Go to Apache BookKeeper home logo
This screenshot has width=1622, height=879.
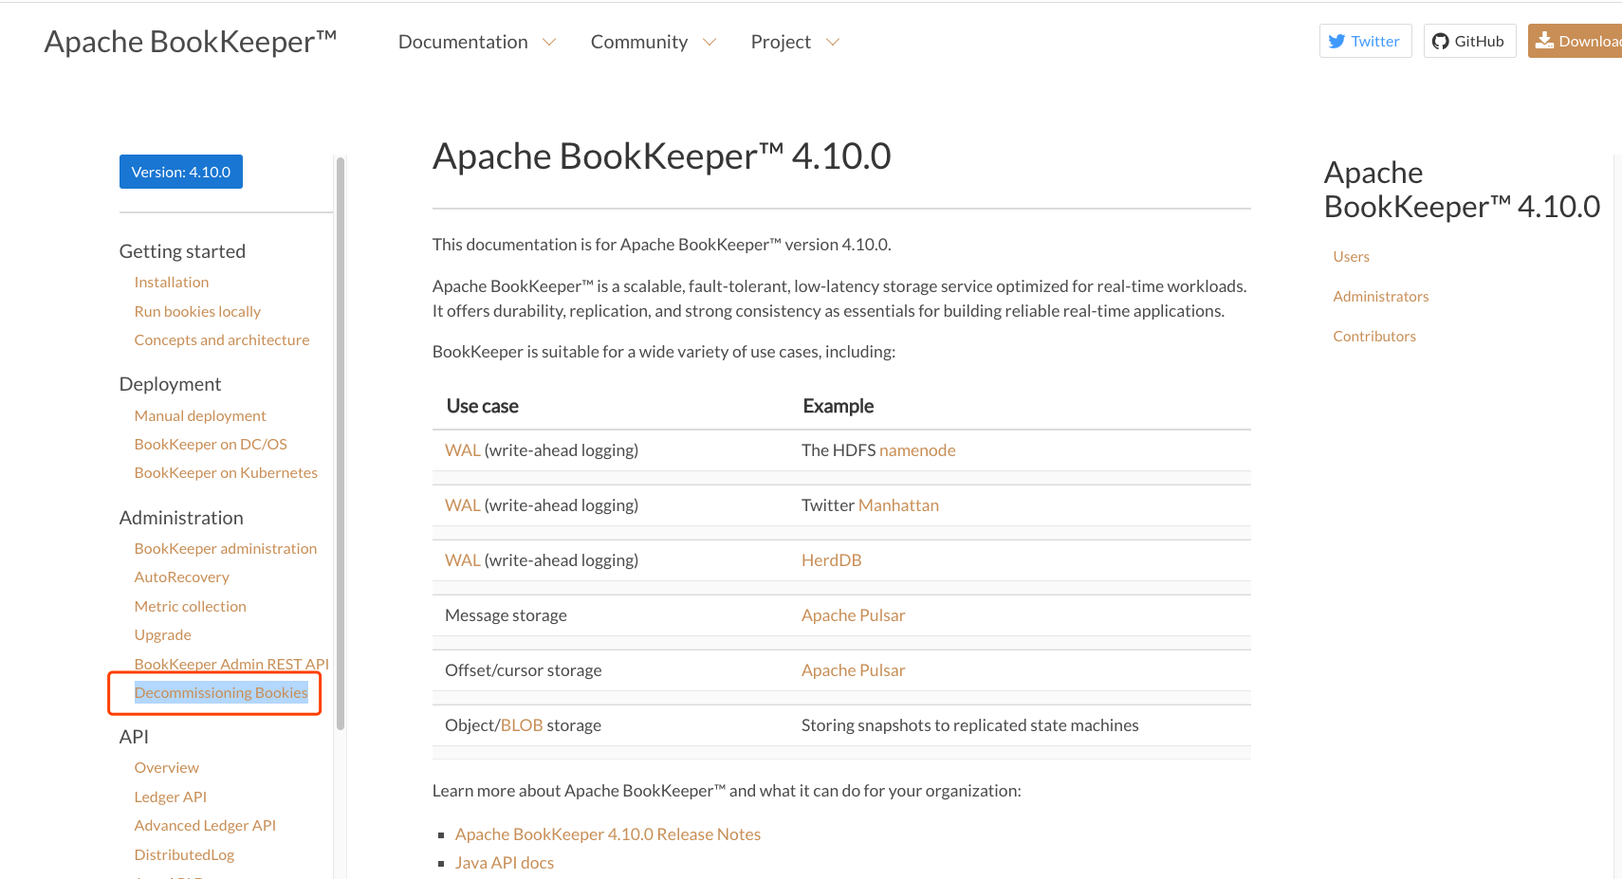click(191, 42)
